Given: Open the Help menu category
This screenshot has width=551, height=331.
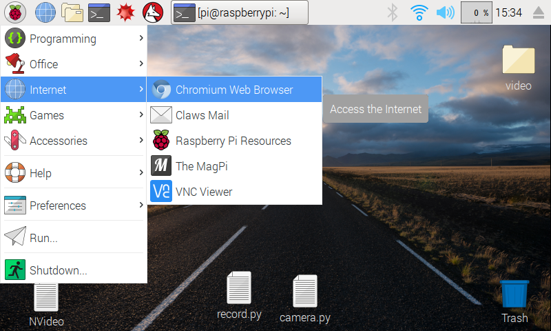Looking at the screenshot, I should pyautogui.click(x=74, y=172).
